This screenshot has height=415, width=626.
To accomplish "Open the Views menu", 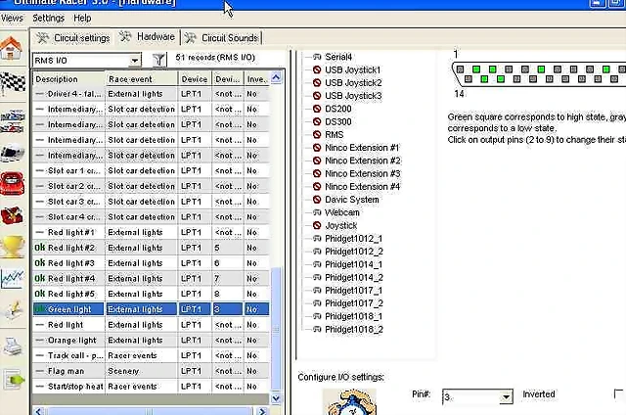I will [12, 18].
